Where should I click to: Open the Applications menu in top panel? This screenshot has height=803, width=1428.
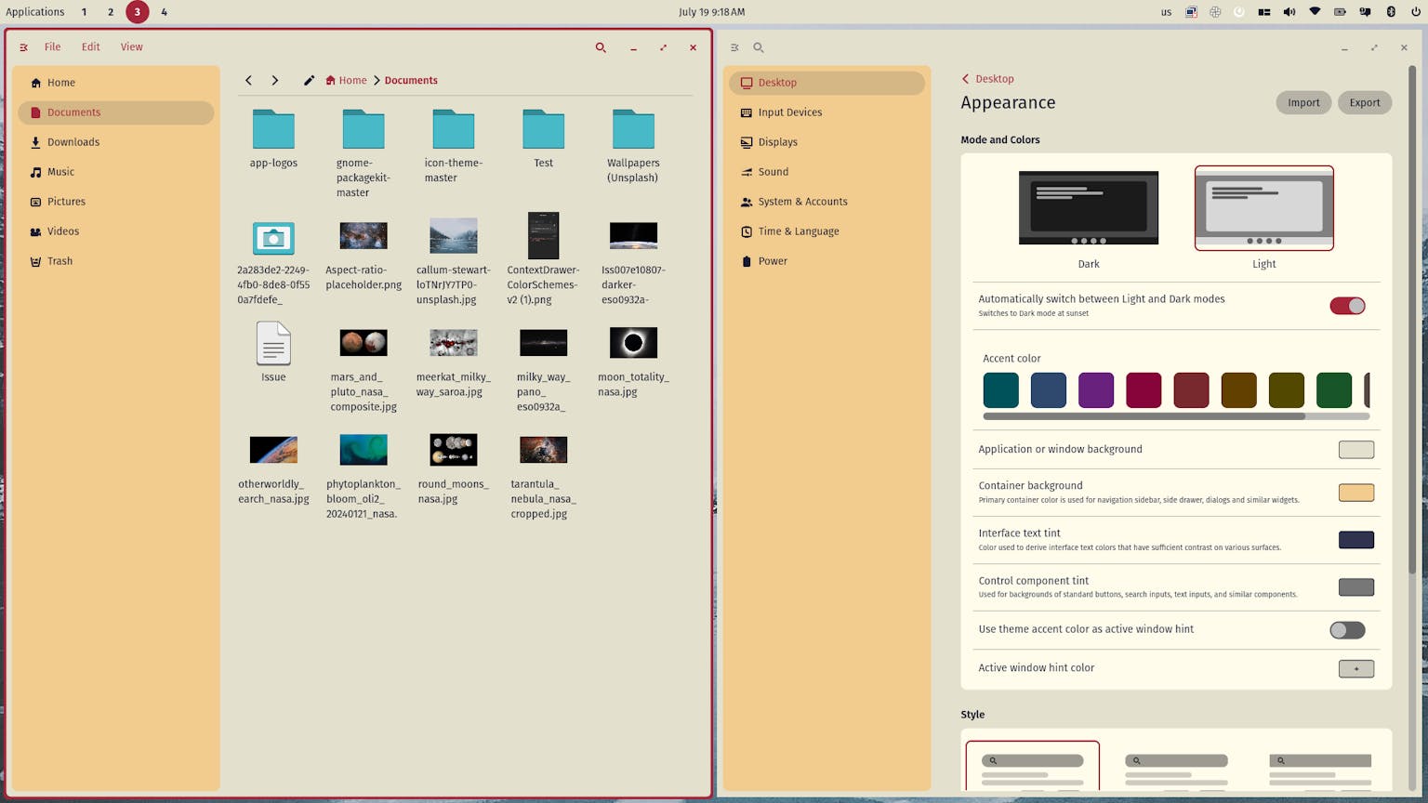click(x=35, y=12)
